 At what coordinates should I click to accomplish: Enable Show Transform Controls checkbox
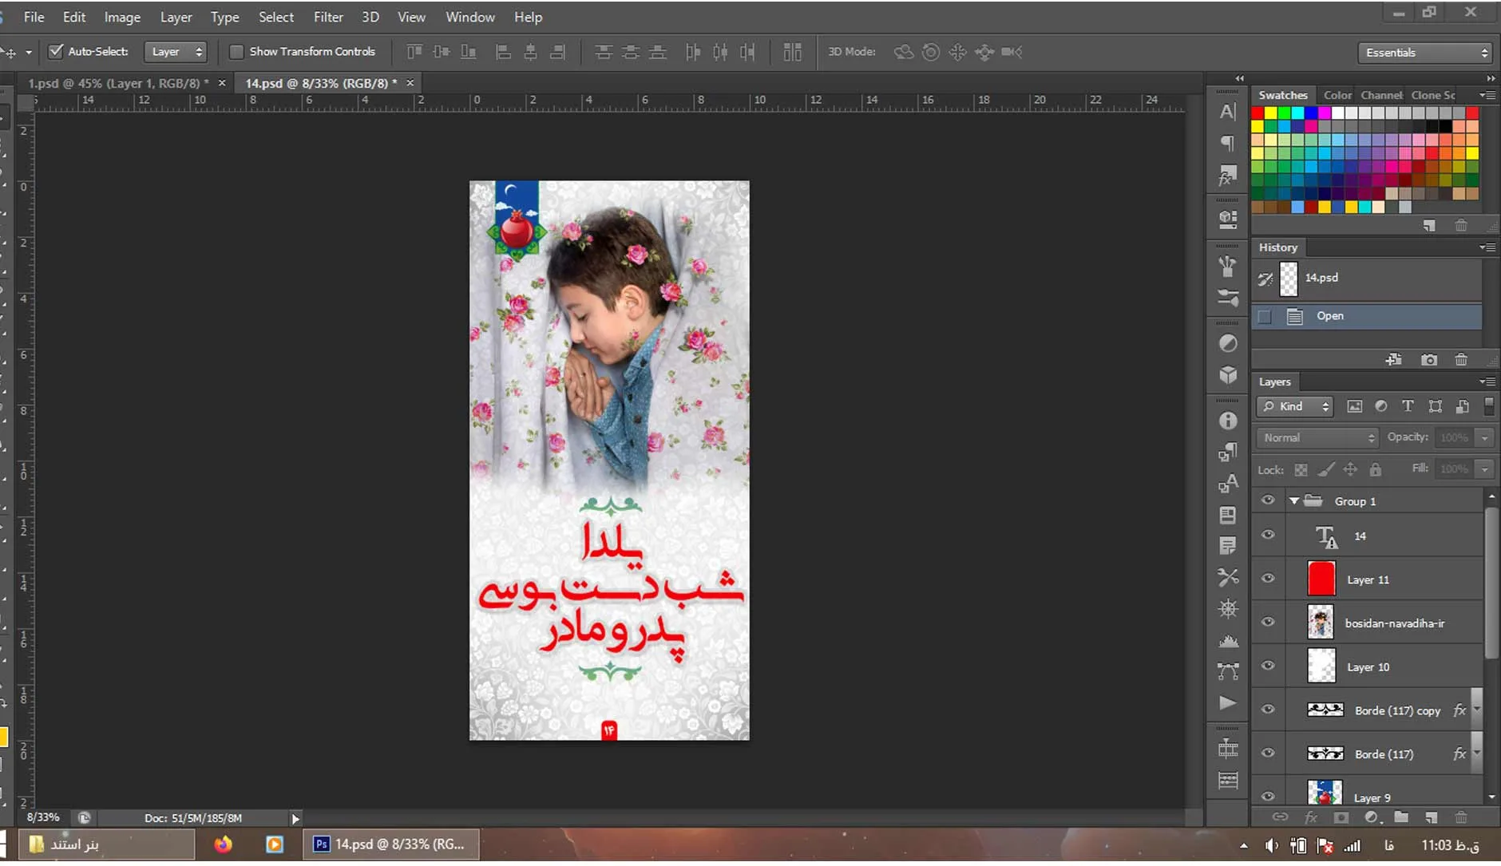(236, 51)
